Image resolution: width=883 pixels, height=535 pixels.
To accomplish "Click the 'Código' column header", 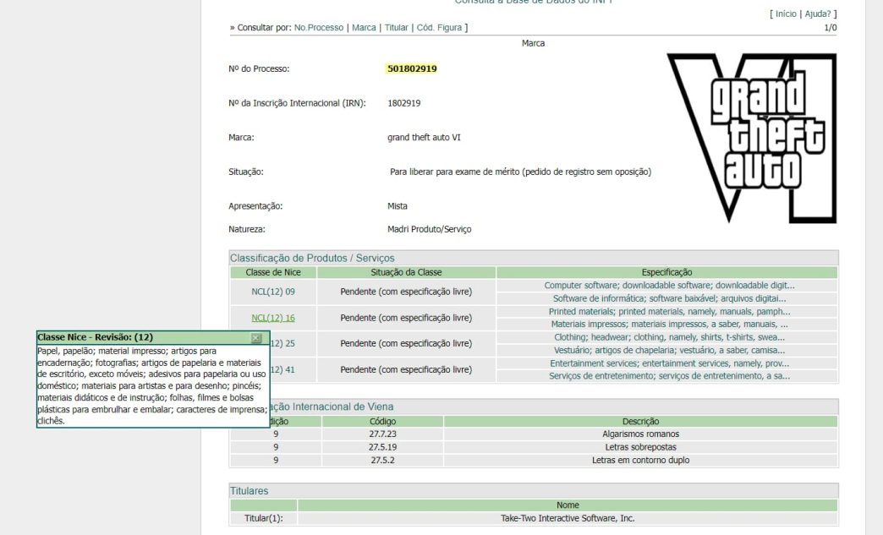I will (382, 422).
